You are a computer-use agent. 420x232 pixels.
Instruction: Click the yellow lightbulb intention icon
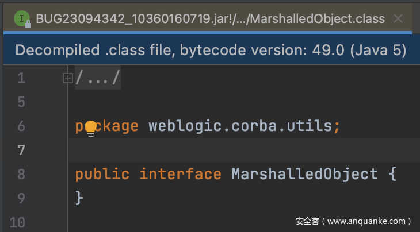[x=91, y=129]
